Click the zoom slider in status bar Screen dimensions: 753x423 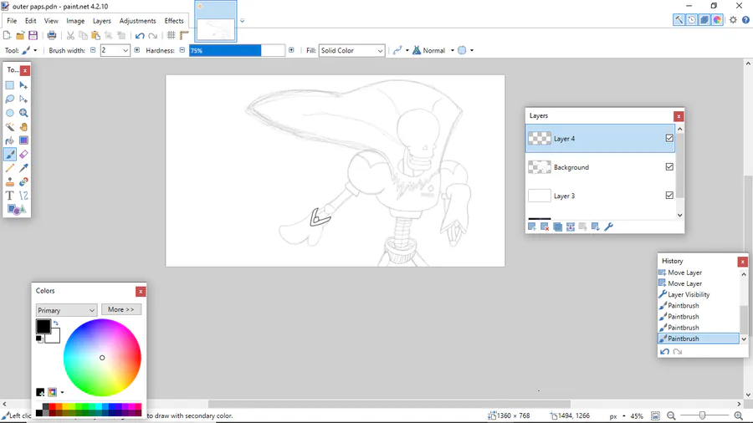pos(702,415)
